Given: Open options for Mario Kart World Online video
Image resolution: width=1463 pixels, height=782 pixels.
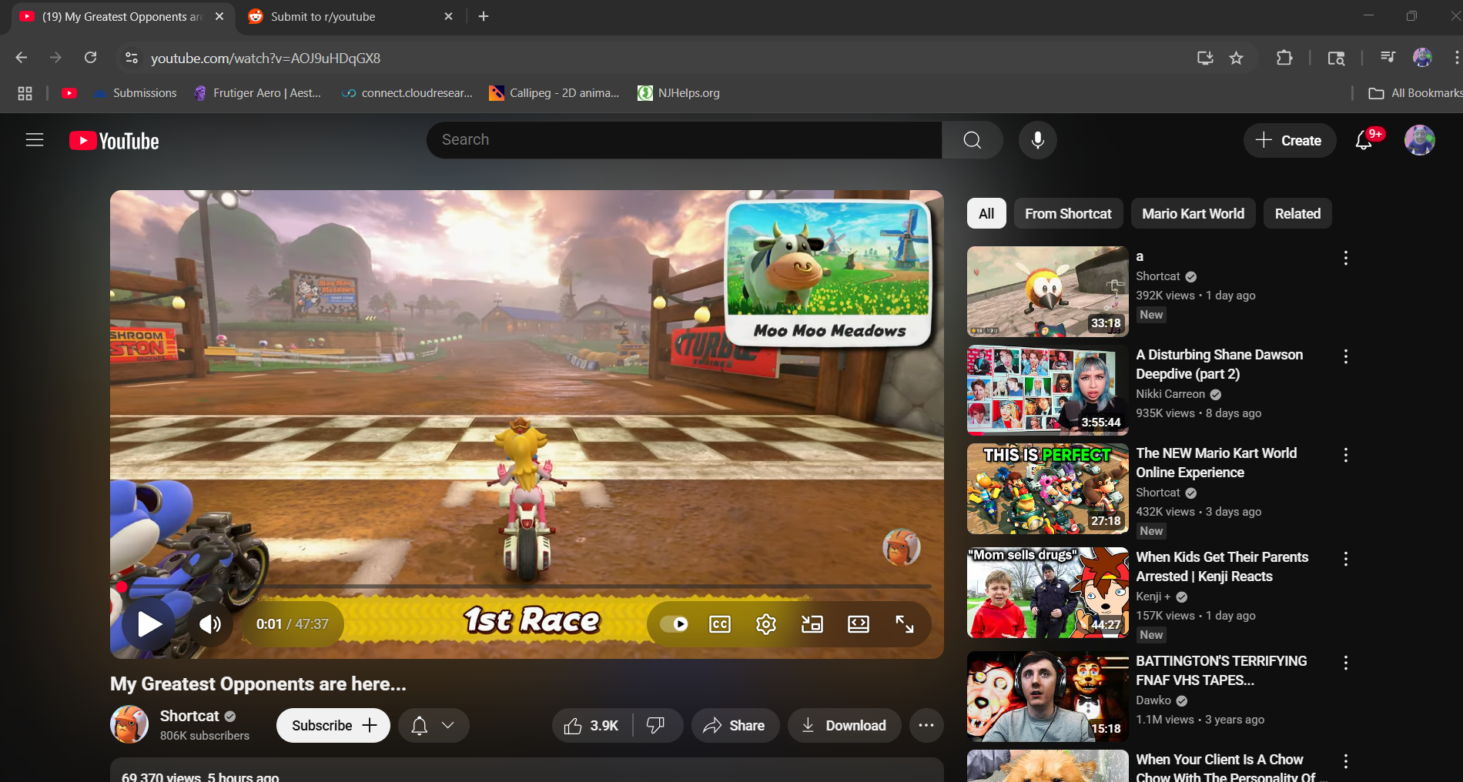Looking at the screenshot, I should click(x=1345, y=455).
